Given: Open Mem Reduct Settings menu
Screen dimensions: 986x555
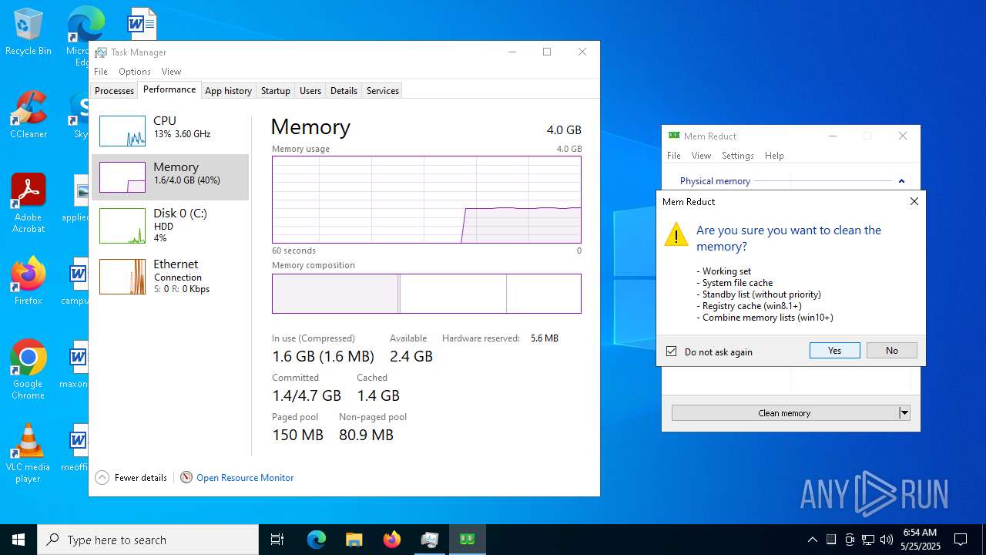Looking at the screenshot, I should pos(738,156).
